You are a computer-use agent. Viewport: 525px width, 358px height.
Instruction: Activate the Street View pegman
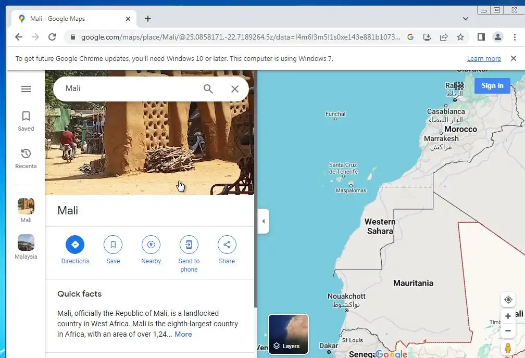(508, 348)
